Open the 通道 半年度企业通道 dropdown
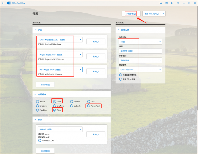This screenshot has height=154, width=198. click(140, 51)
